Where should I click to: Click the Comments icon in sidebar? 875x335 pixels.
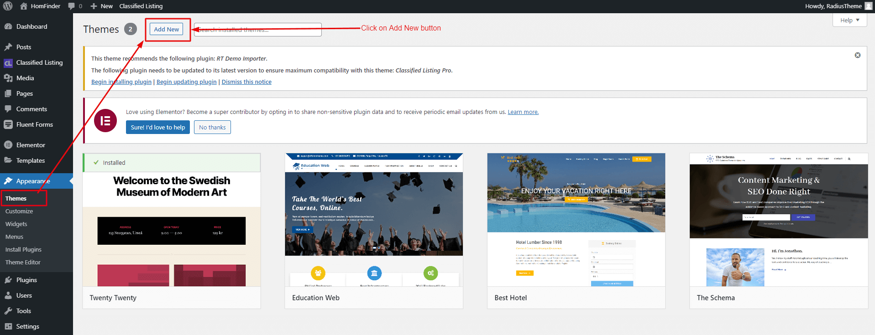[8, 109]
